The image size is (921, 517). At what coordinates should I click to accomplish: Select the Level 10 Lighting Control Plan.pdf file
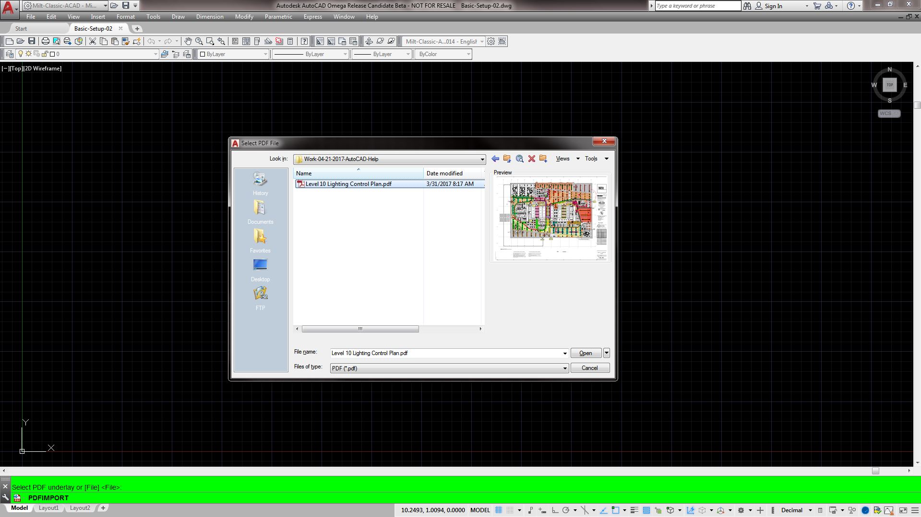click(348, 184)
